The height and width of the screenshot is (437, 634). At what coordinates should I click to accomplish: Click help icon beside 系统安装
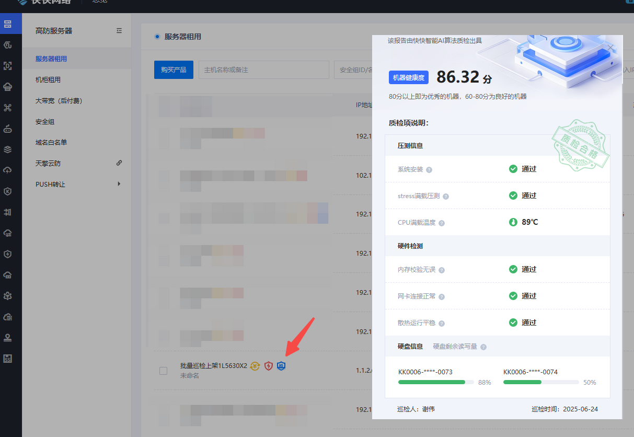[429, 170]
